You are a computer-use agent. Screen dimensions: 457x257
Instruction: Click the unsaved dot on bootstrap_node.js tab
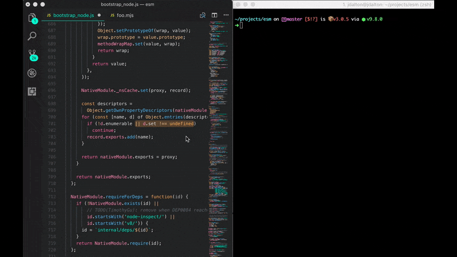tap(99, 15)
